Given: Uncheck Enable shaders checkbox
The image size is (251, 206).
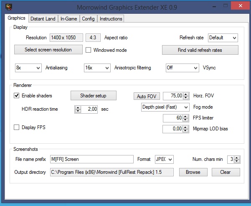Looking at the screenshot, I should click(16, 96).
